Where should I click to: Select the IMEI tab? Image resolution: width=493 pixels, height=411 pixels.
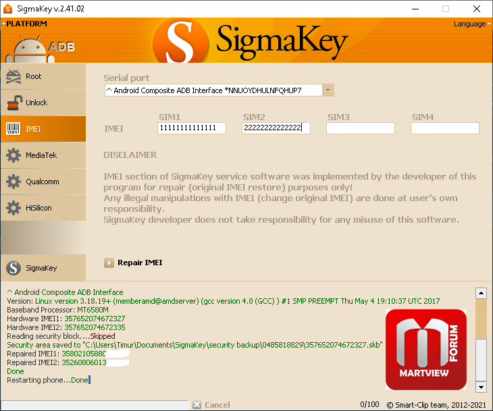click(x=43, y=129)
